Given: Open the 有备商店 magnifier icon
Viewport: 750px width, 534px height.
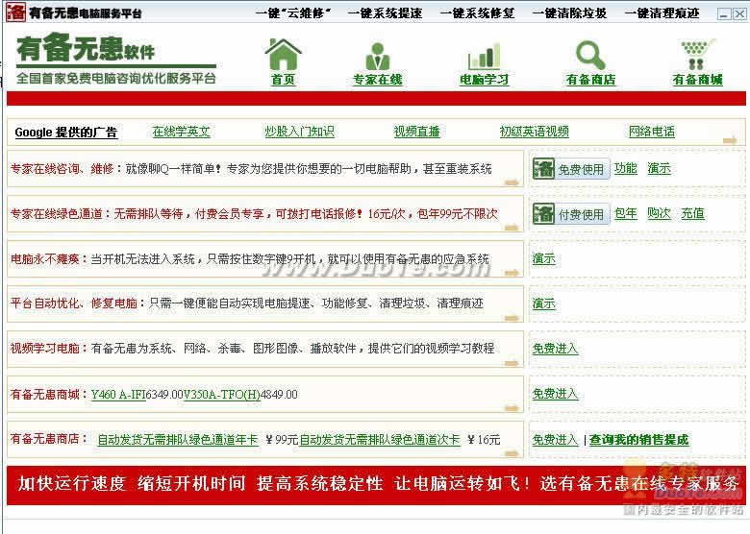Looking at the screenshot, I should click(x=590, y=63).
